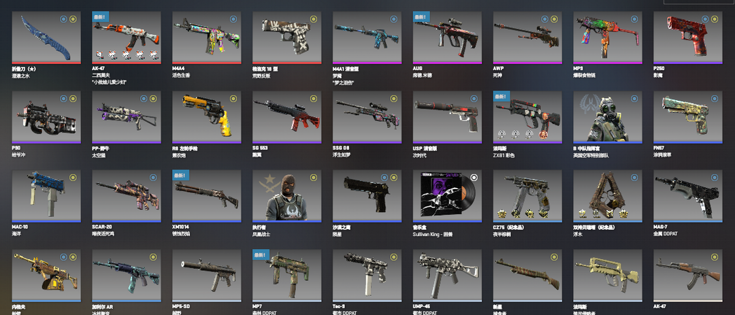The height and width of the screenshot is (315, 735).
Task: Click the white equipped icon on the music kit
Action: pos(474,177)
